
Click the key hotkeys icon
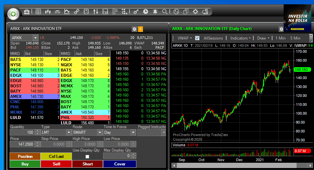(136, 12)
